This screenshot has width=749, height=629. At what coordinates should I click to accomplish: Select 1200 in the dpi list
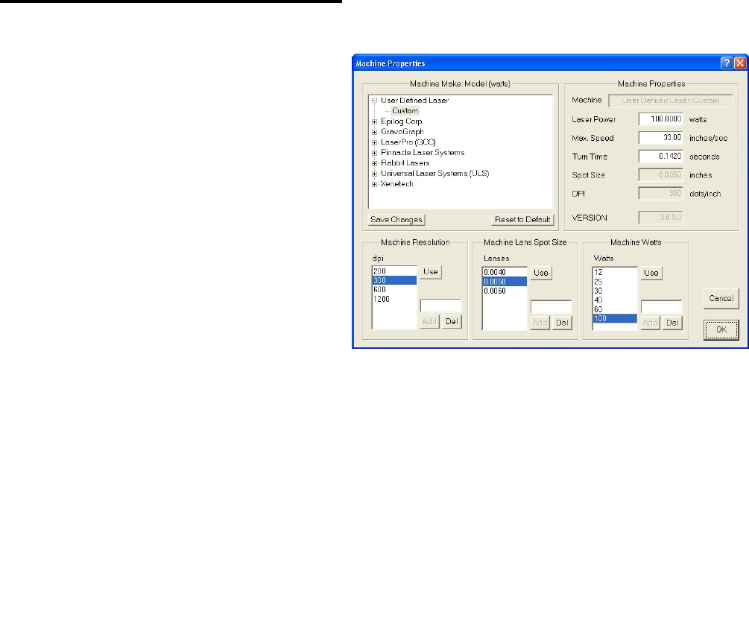click(x=394, y=299)
